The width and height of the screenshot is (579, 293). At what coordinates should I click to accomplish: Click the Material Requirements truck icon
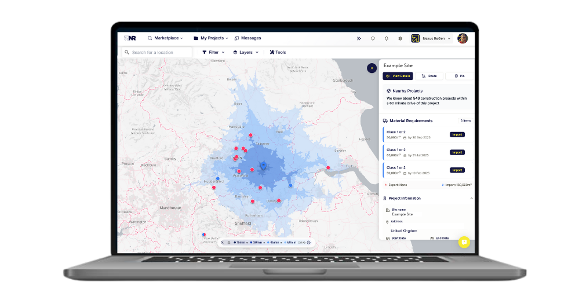pyautogui.click(x=385, y=120)
